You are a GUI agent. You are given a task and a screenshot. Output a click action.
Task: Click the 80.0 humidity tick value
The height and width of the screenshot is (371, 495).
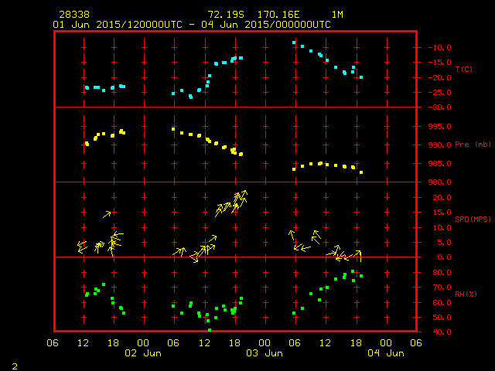442,273
